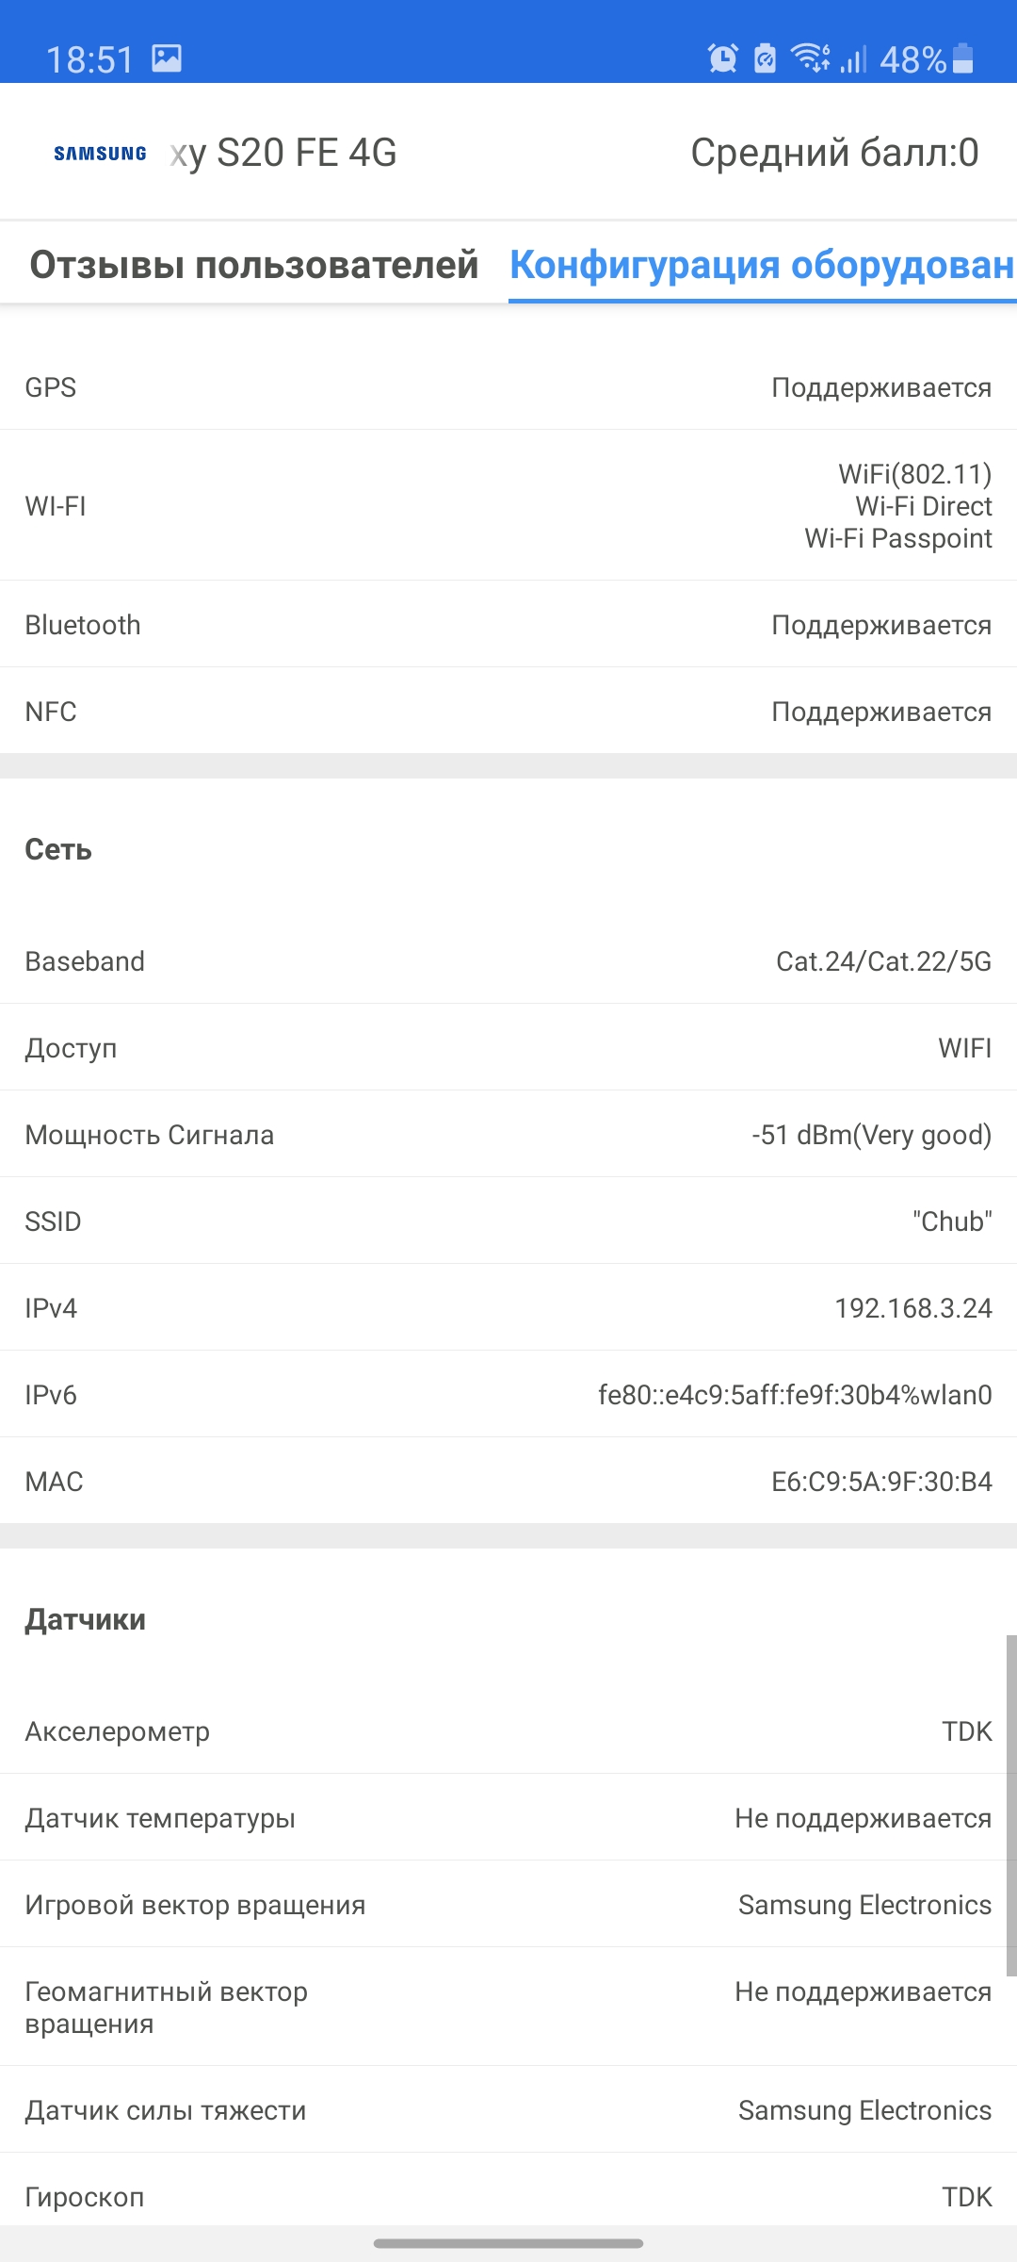The image size is (1017, 2262).
Task: Select the Конфигурация оборудования tab
Action: pos(761,265)
